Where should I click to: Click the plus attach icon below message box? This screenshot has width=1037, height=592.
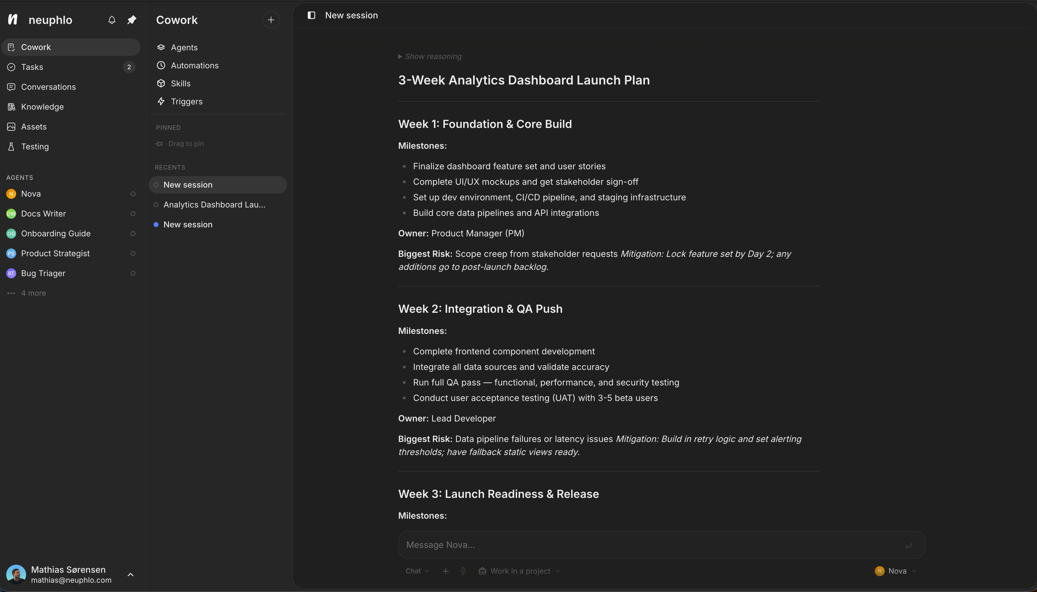[x=446, y=571]
